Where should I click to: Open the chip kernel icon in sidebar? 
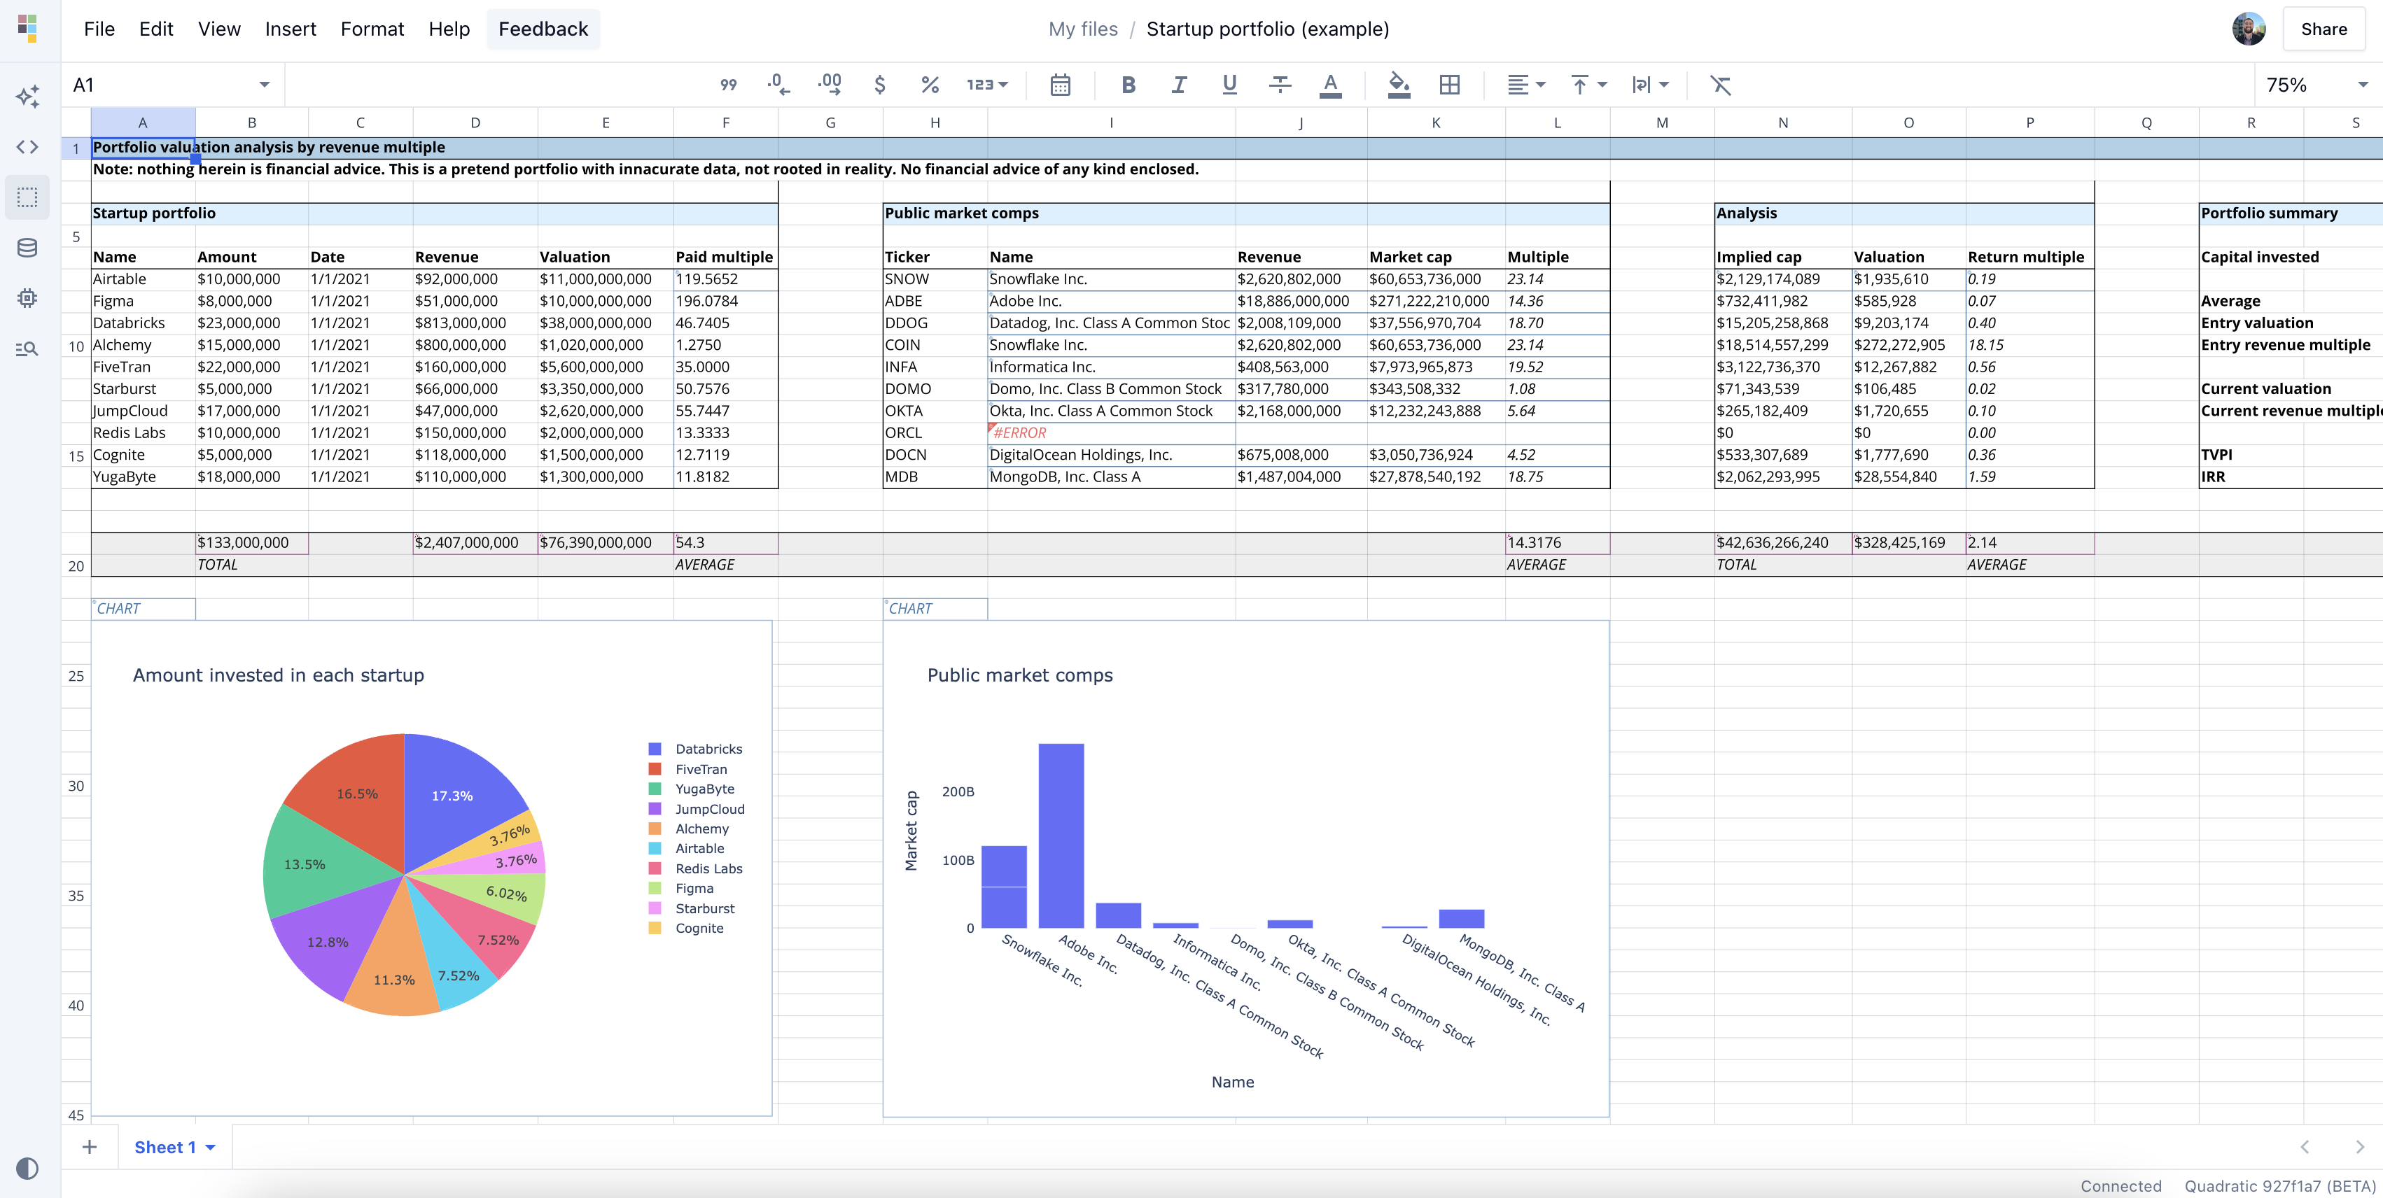28,297
